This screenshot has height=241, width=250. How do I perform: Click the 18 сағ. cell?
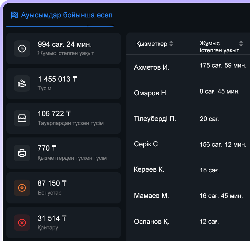209,170
